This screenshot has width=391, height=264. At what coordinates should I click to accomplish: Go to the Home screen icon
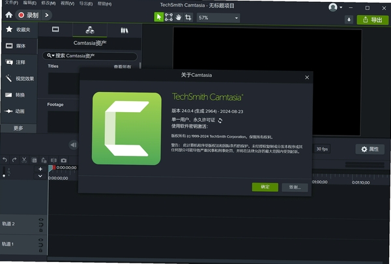(x=9, y=15)
